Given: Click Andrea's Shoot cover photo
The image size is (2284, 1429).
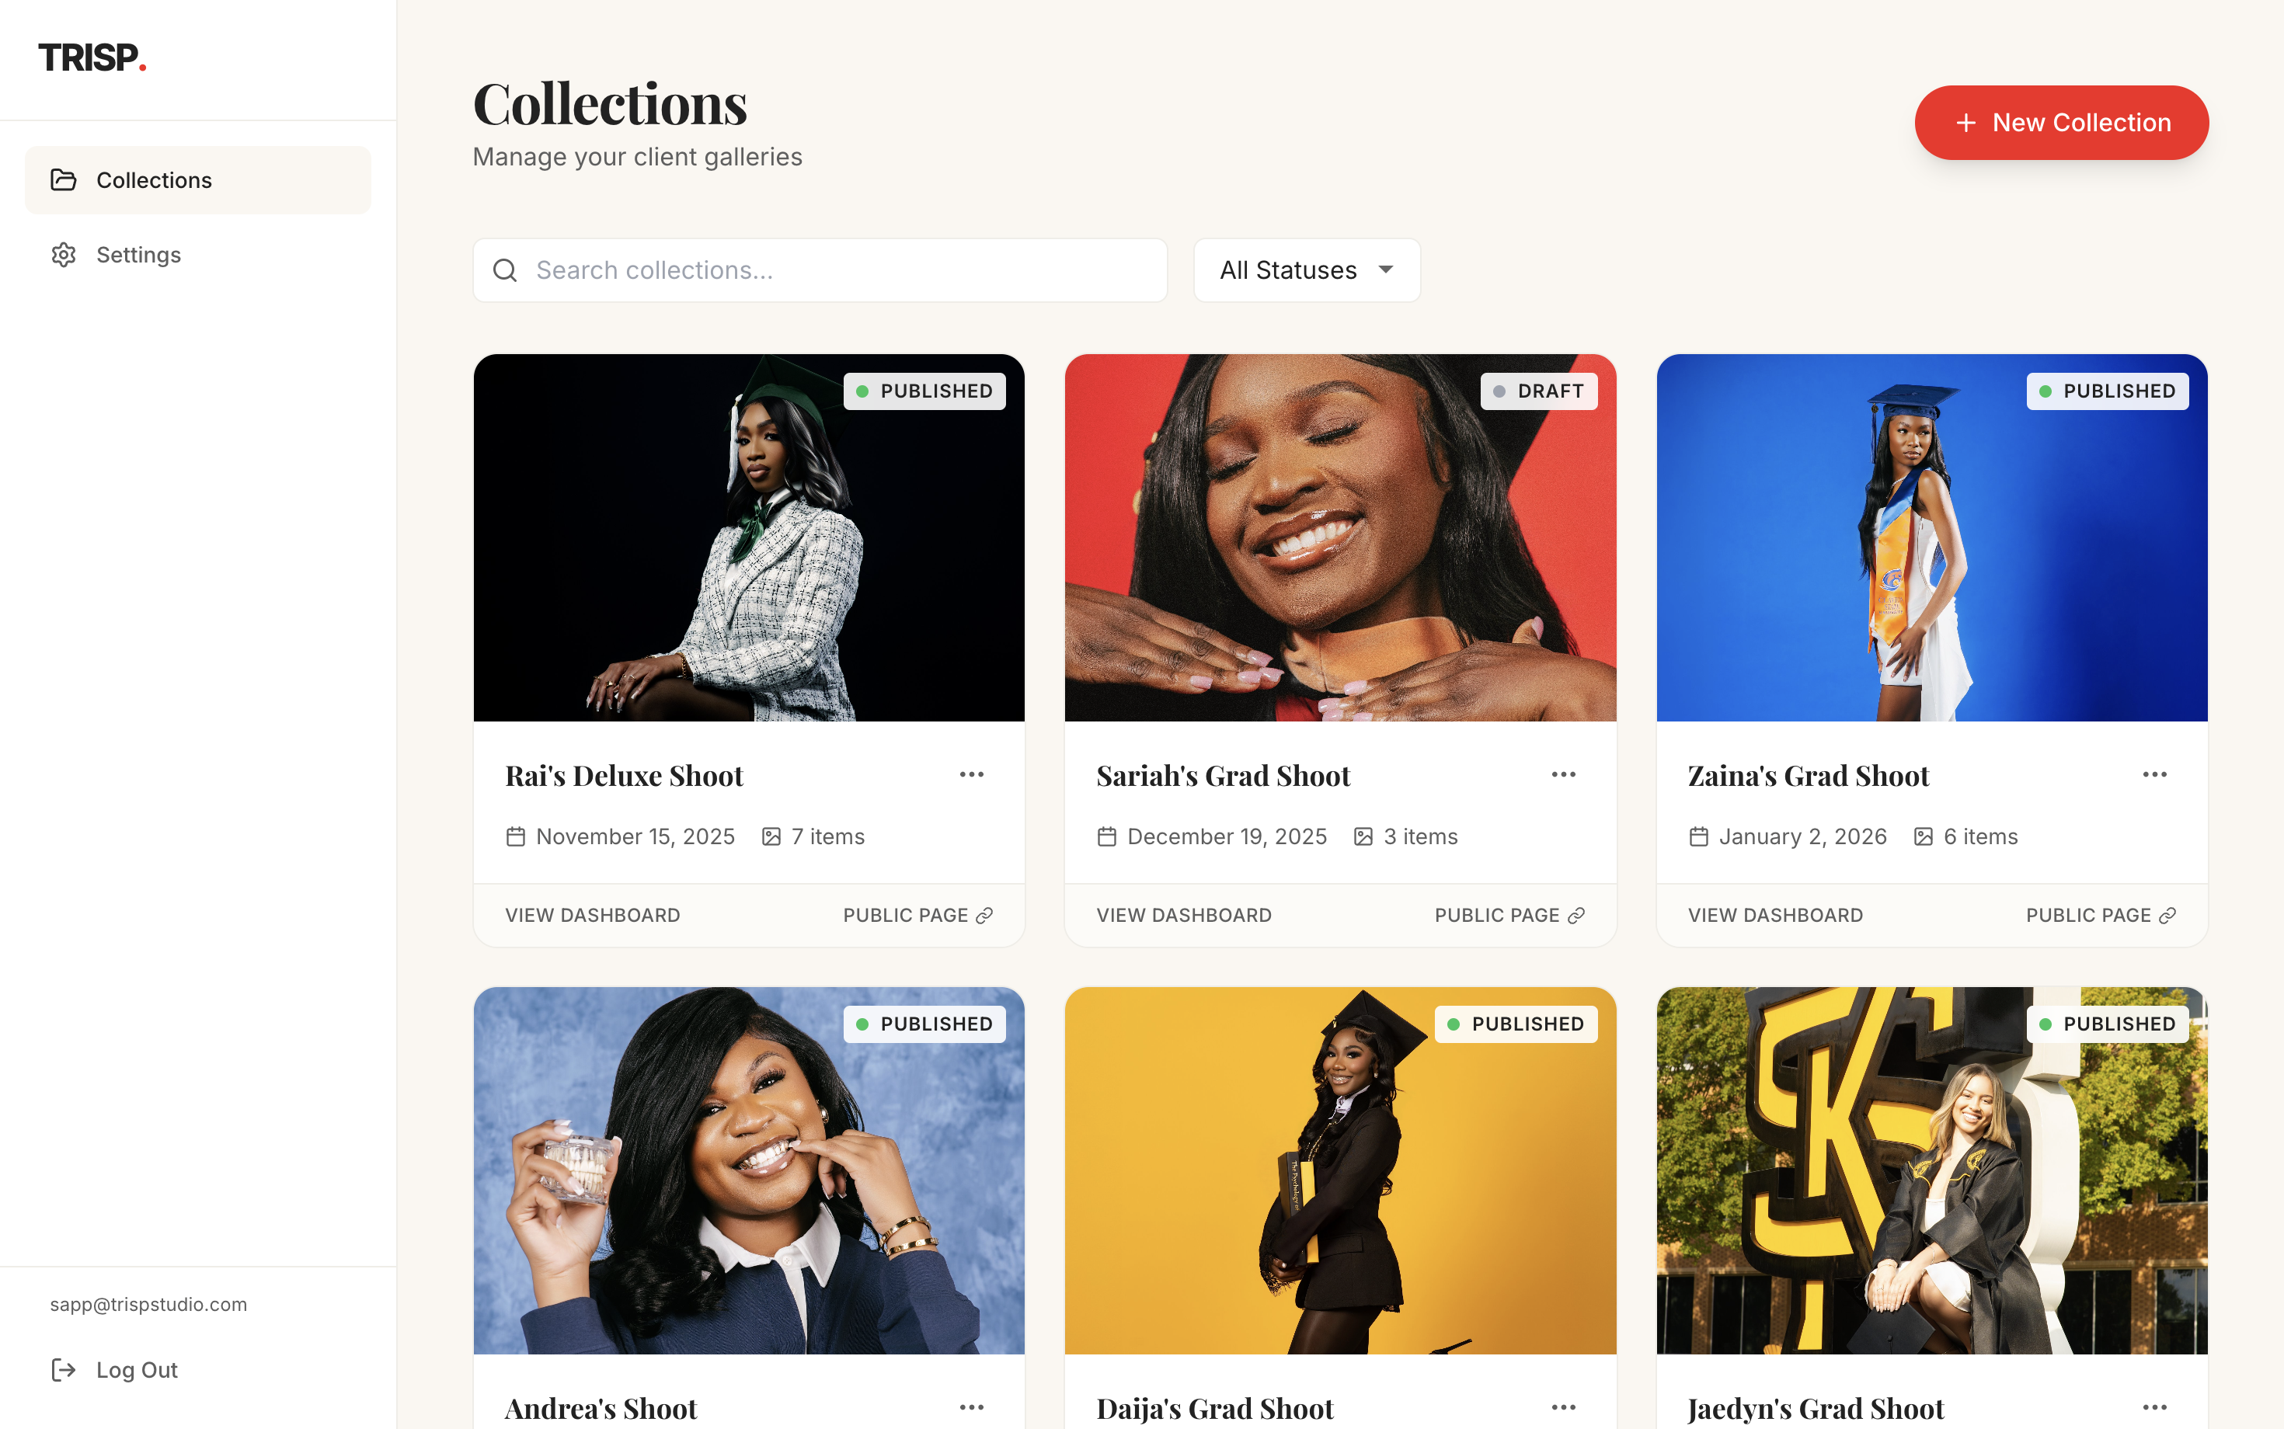Looking at the screenshot, I should [x=748, y=1170].
